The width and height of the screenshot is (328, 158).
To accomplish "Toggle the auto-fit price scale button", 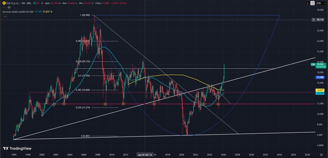I will [x=312, y=3].
